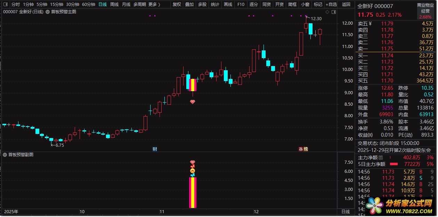This screenshot has width=438, height=217.
Task: Switch to the 60分钟 period tab
Action: [x=89, y=5]
